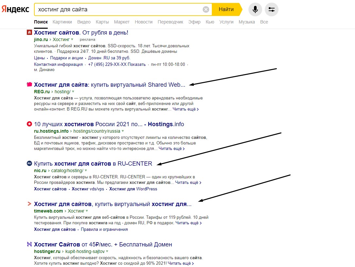
Task: Click the ru.hostings.info red star favicon
Action: [x=29, y=124]
